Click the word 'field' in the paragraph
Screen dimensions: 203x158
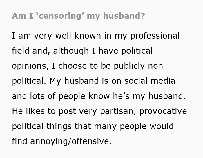[x=20, y=51]
